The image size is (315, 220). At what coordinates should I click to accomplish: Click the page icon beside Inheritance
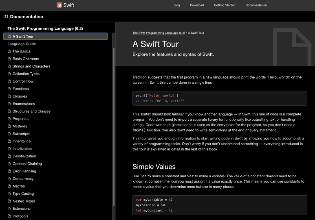[x=9, y=141]
